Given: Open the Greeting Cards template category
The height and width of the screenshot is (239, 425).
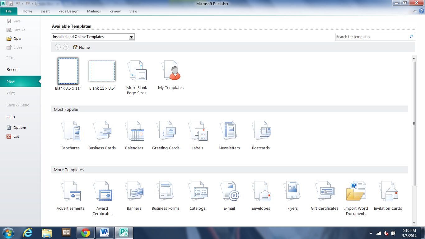Looking at the screenshot, I should coord(166,135).
